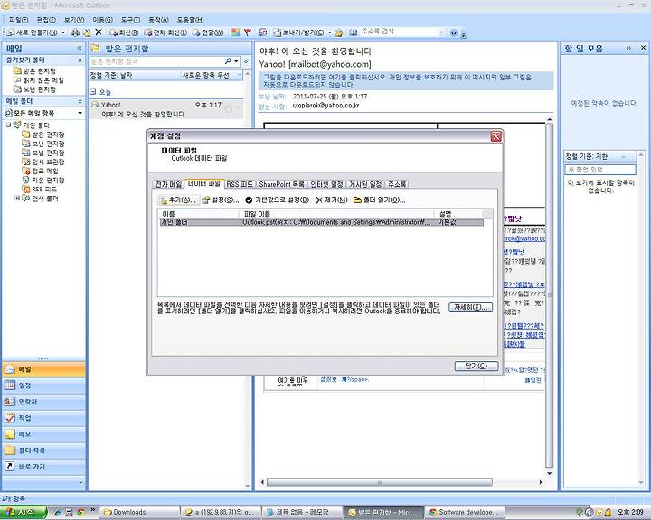651x520 pixels.
Task: Click the Move to Folder toolbar icon
Action: coord(87,32)
